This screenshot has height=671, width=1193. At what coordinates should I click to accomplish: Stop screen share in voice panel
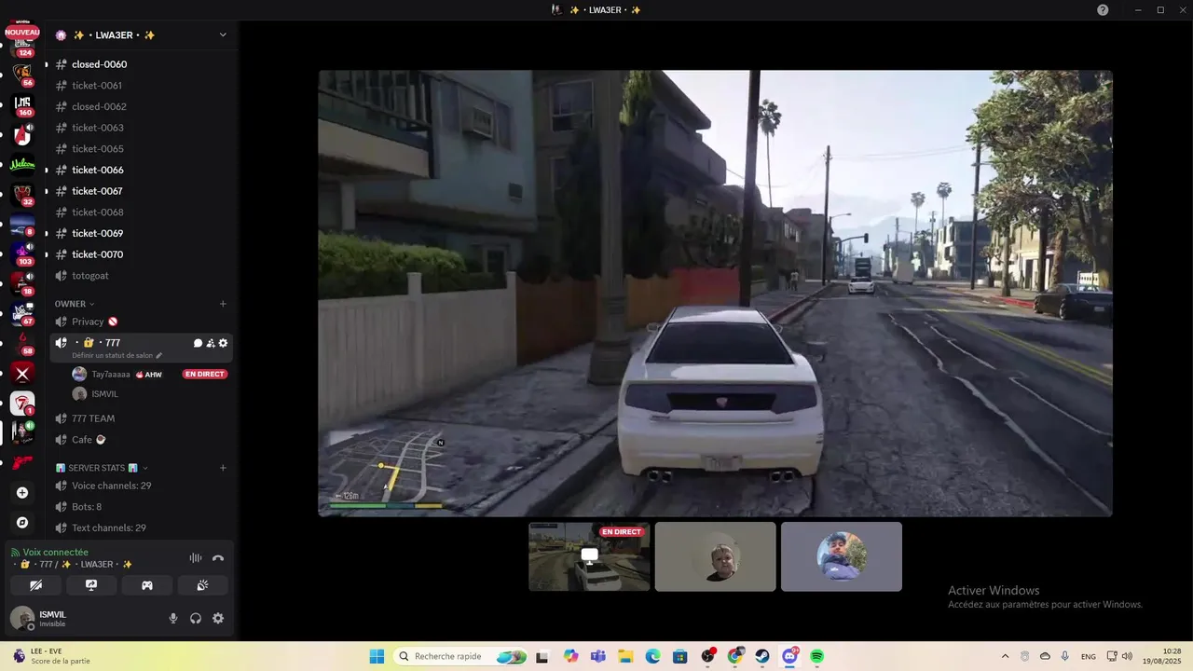[x=91, y=585]
